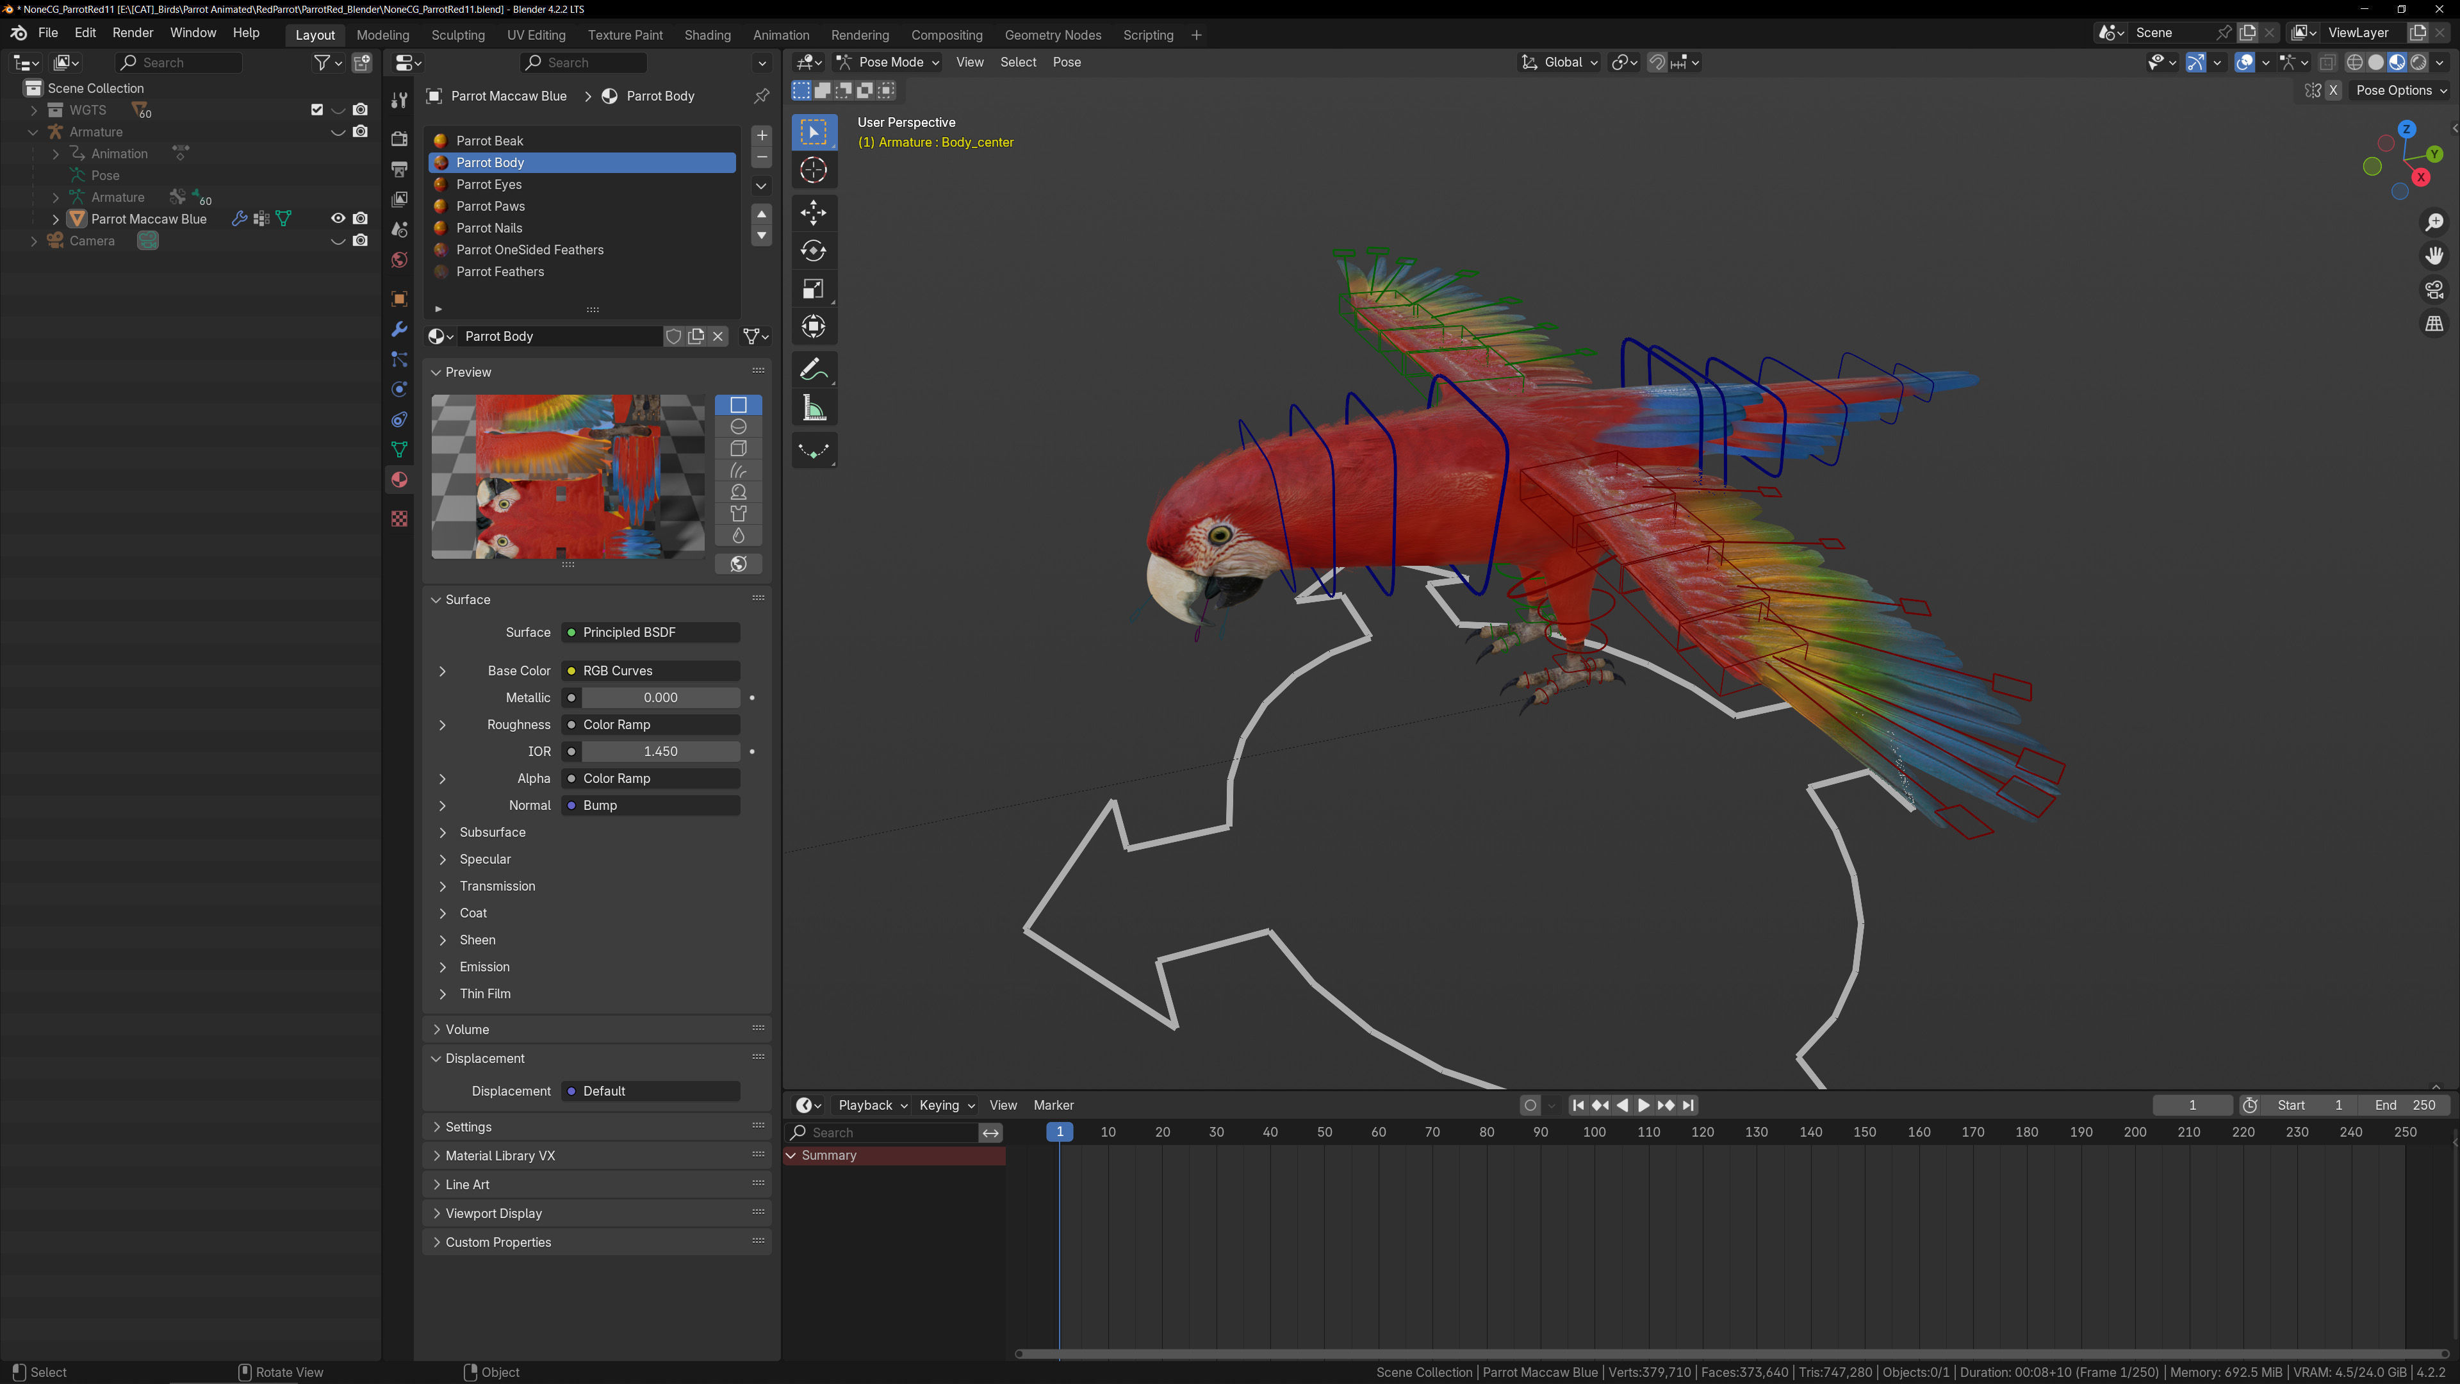Expand the Subsurface section
2460x1384 pixels.
pos(442,833)
